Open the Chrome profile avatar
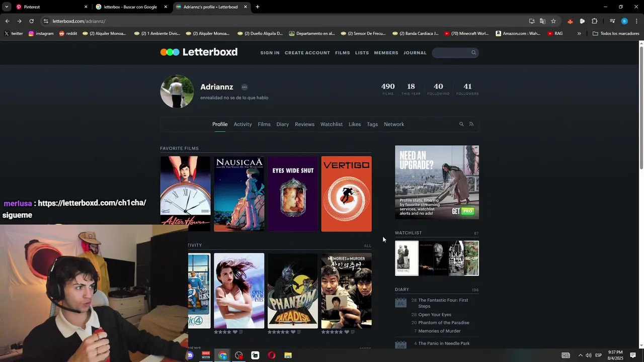The height and width of the screenshot is (362, 644). (x=624, y=21)
